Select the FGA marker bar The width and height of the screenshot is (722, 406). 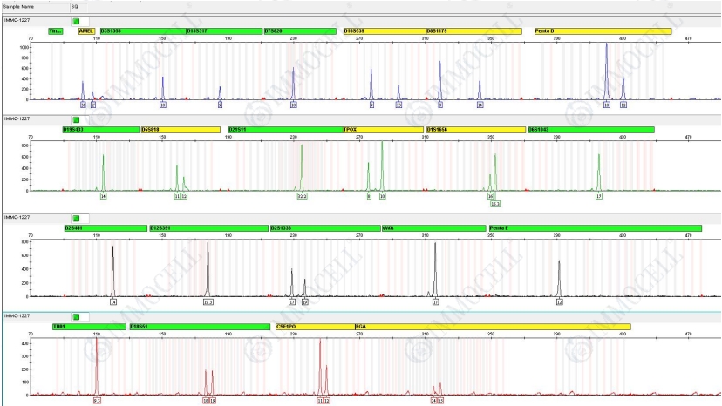pos(493,327)
